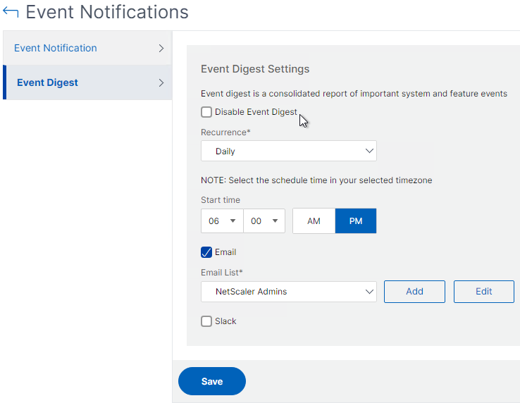Click the chevron next to Event Digest
The height and width of the screenshot is (403, 520).
tap(161, 82)
